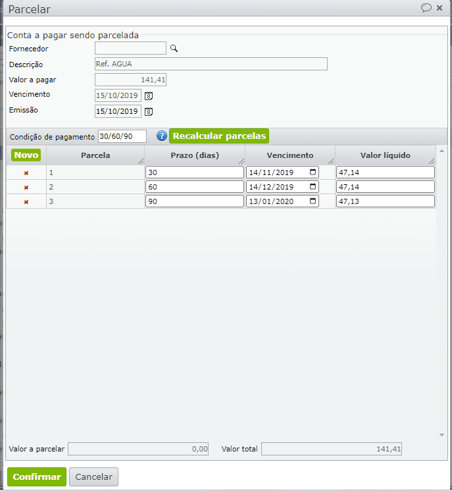This screenshot has height=491, width=452.
Task: Click the Condição de pagamento field
Action: [122, 136]
